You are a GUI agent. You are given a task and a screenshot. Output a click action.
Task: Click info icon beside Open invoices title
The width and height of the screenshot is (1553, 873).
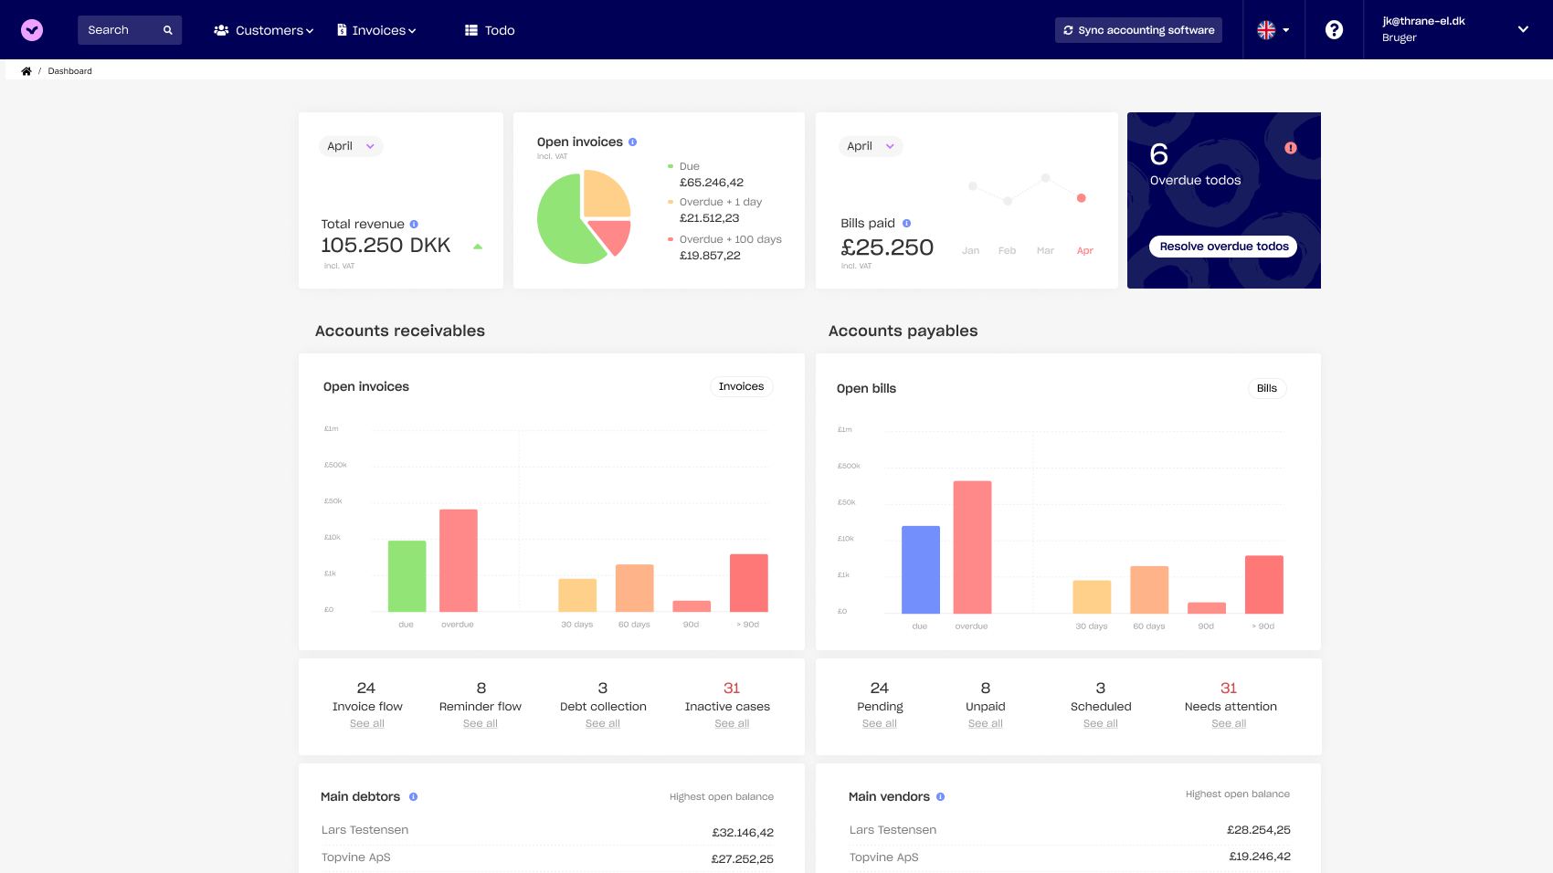[x=632, y=142]
